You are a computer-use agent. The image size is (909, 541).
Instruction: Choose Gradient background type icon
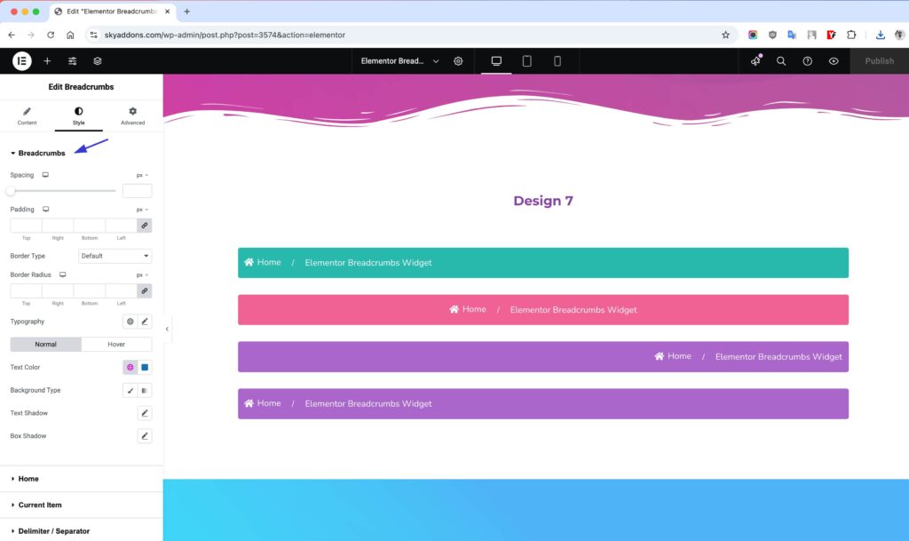[145, 390]
